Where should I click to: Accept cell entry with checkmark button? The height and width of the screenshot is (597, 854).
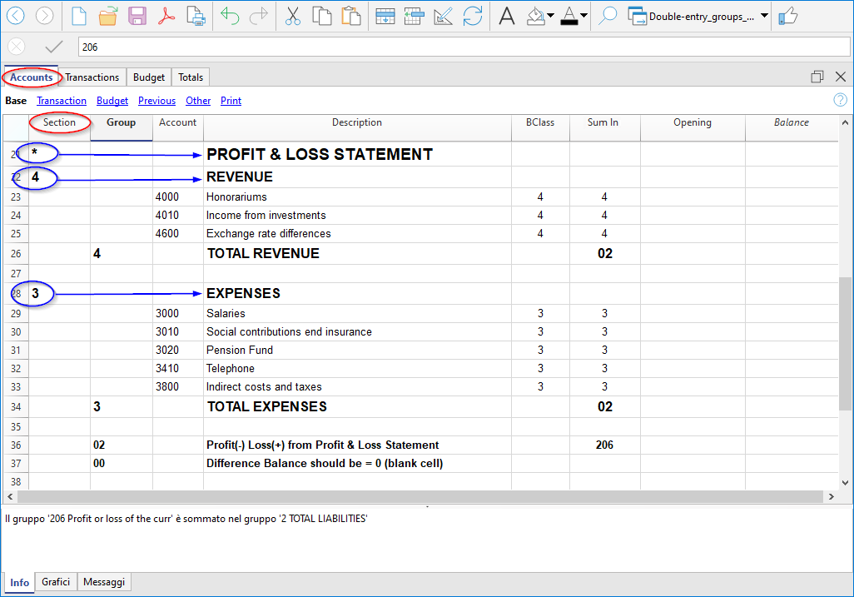(x=54, y=47)
